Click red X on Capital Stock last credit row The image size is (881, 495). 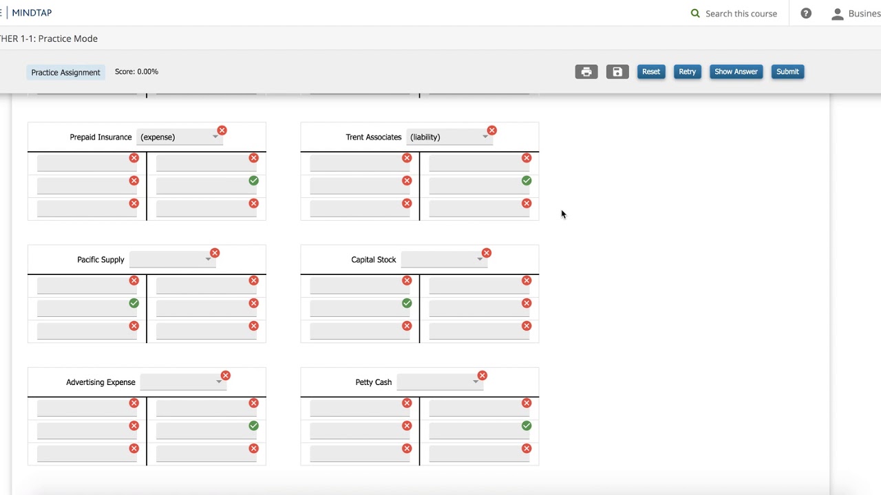(x=527, y=326)
